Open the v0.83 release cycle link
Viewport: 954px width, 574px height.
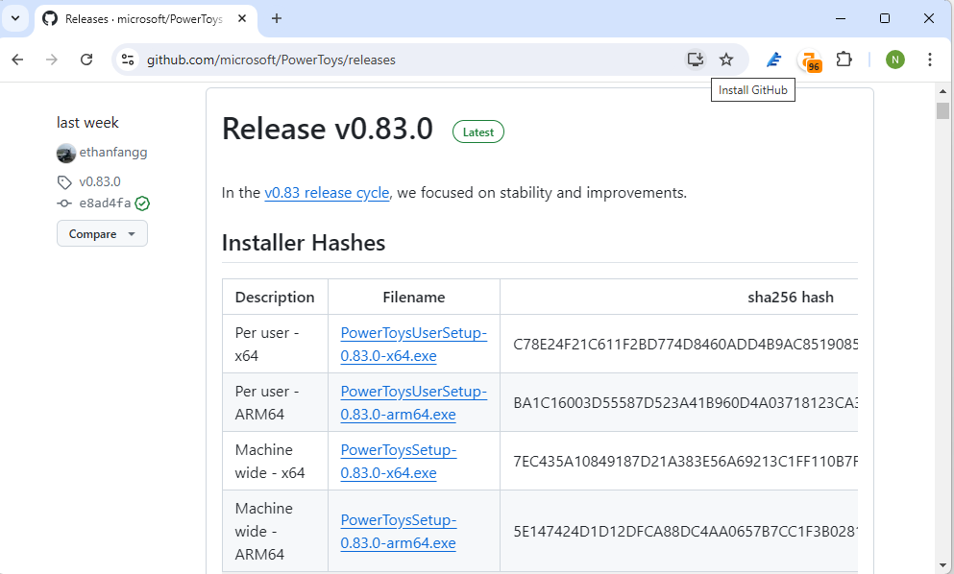[327, 193]
